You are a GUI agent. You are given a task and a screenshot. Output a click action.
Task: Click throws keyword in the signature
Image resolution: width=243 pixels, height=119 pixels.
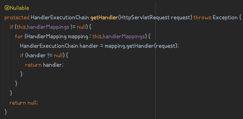point(203,18)
